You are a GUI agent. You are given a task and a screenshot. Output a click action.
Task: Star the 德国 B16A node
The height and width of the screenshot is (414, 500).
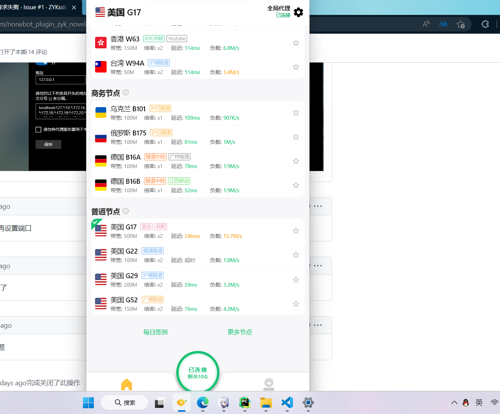point(296,161)
